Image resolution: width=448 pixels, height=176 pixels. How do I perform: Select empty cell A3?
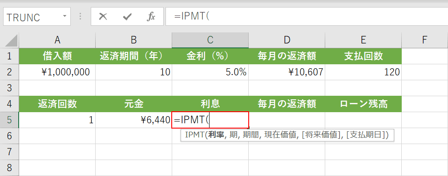point(57,88)
